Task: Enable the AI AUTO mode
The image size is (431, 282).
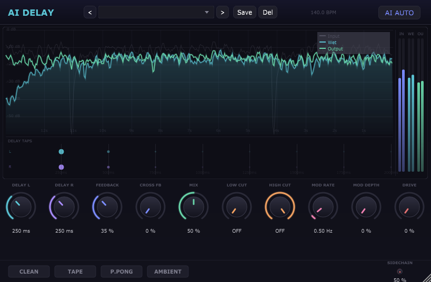Action: [399, 13]
